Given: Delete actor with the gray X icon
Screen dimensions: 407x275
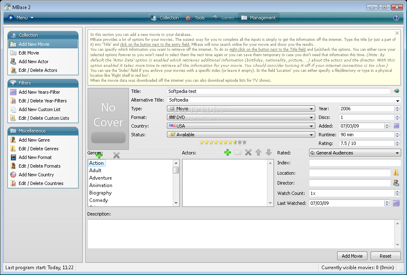Looking at the screenshot, I should click(248, 152).
